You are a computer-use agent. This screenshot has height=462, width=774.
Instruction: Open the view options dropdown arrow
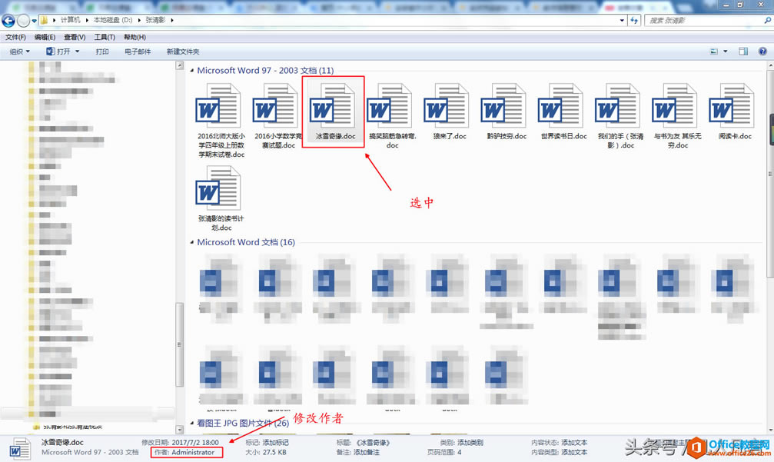[x=725, y=52]
